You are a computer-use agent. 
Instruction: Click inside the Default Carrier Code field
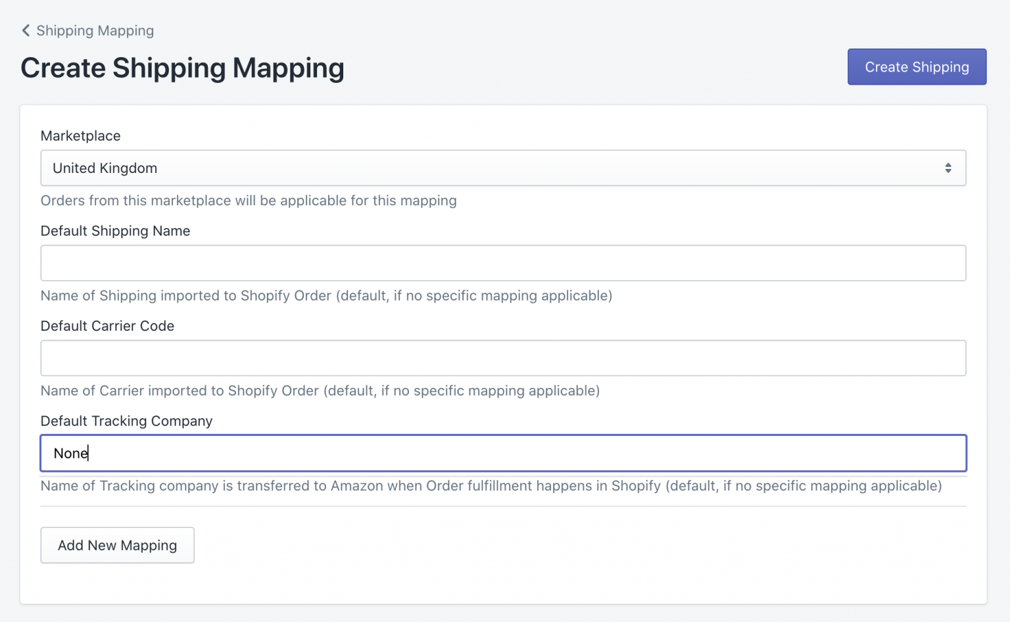coord(504,358)
